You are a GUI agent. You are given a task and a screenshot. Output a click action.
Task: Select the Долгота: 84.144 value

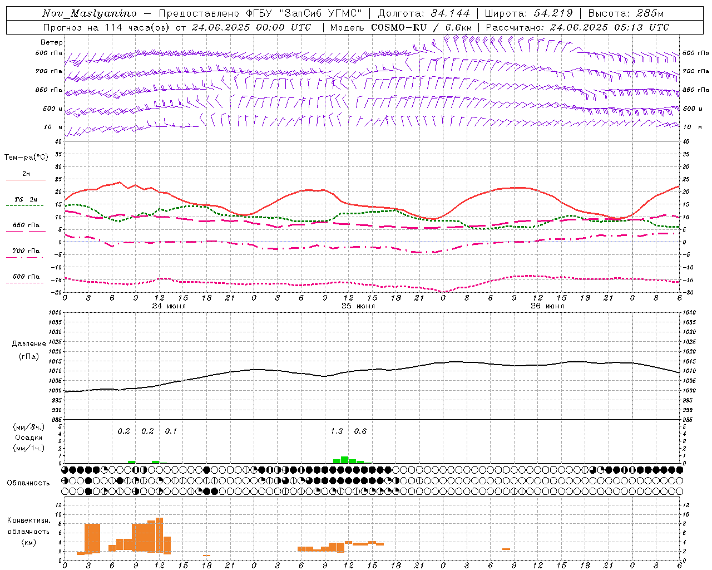423,13
